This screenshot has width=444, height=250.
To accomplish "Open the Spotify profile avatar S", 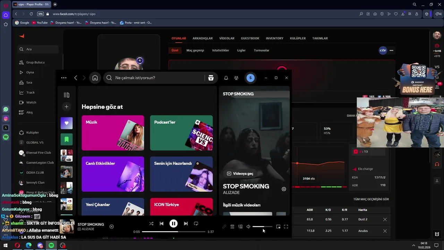I will point(250,78).
